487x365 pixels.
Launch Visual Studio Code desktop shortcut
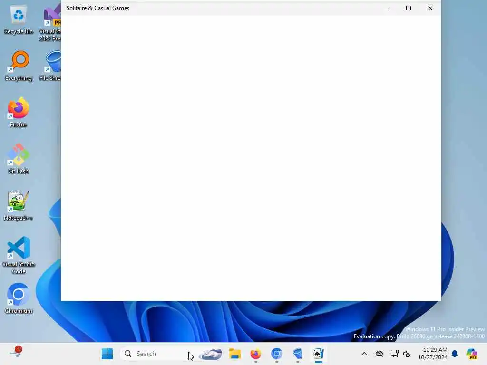click(x=19, y=255)
